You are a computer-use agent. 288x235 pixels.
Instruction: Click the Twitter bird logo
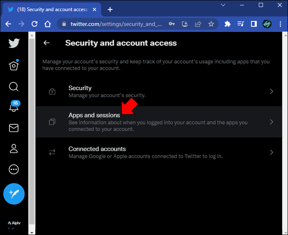14,43
